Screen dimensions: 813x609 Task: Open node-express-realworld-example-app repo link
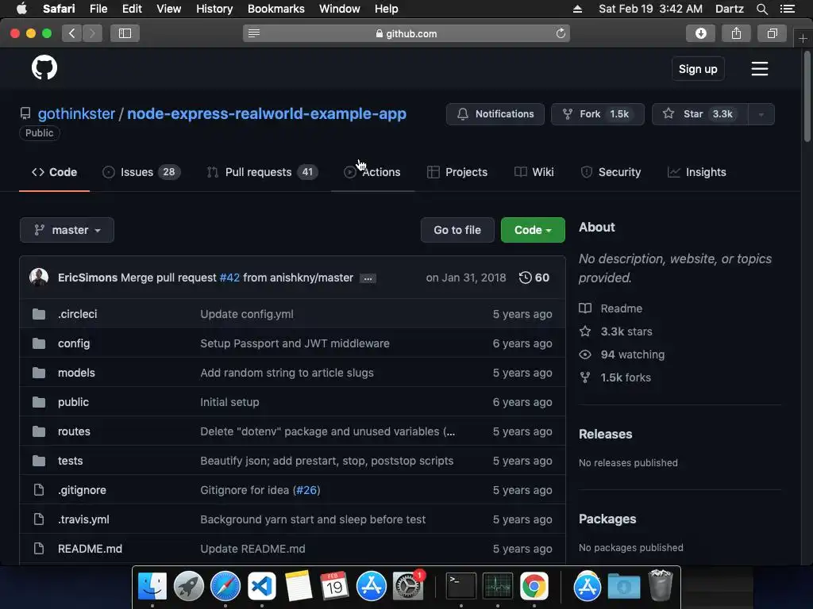pos(267,114)
